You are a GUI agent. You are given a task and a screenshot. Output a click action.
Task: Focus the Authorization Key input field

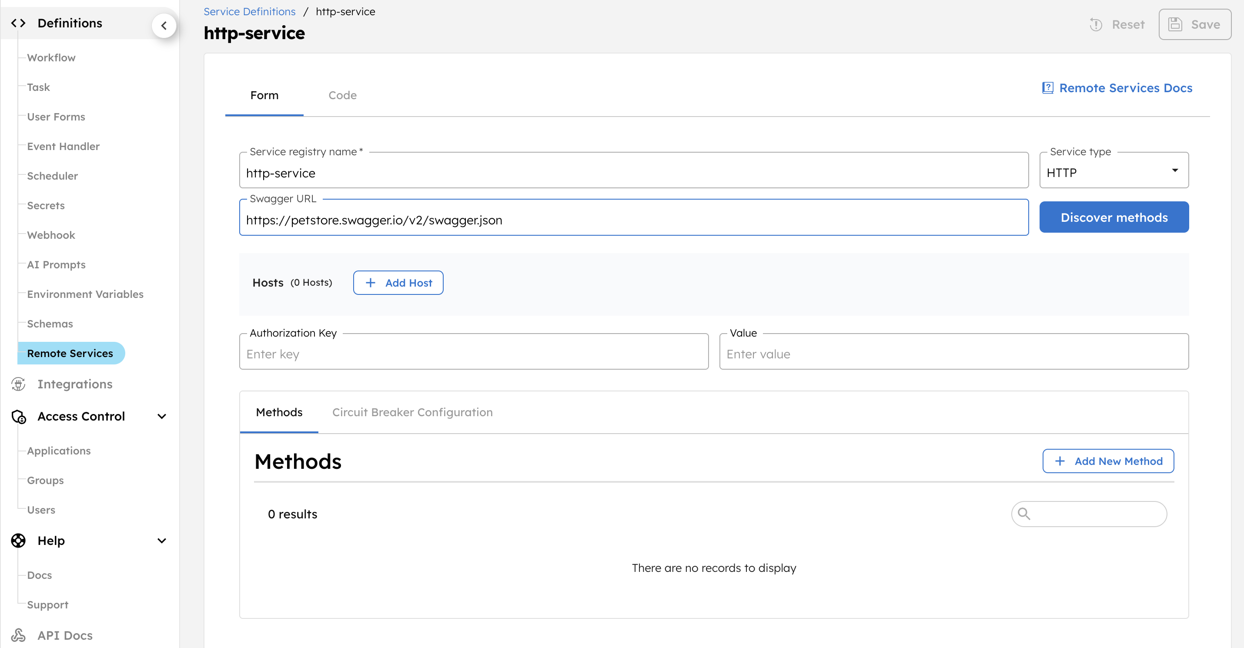point(473,354)
